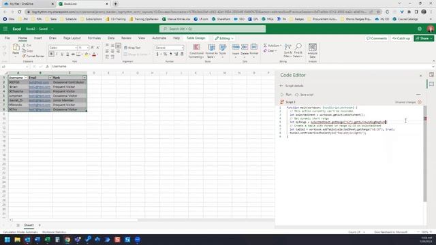The height and width of the screenshot is (245, 436).
Task: Decrease font size with the shrink font icon
Action: [x=98, y=48]
